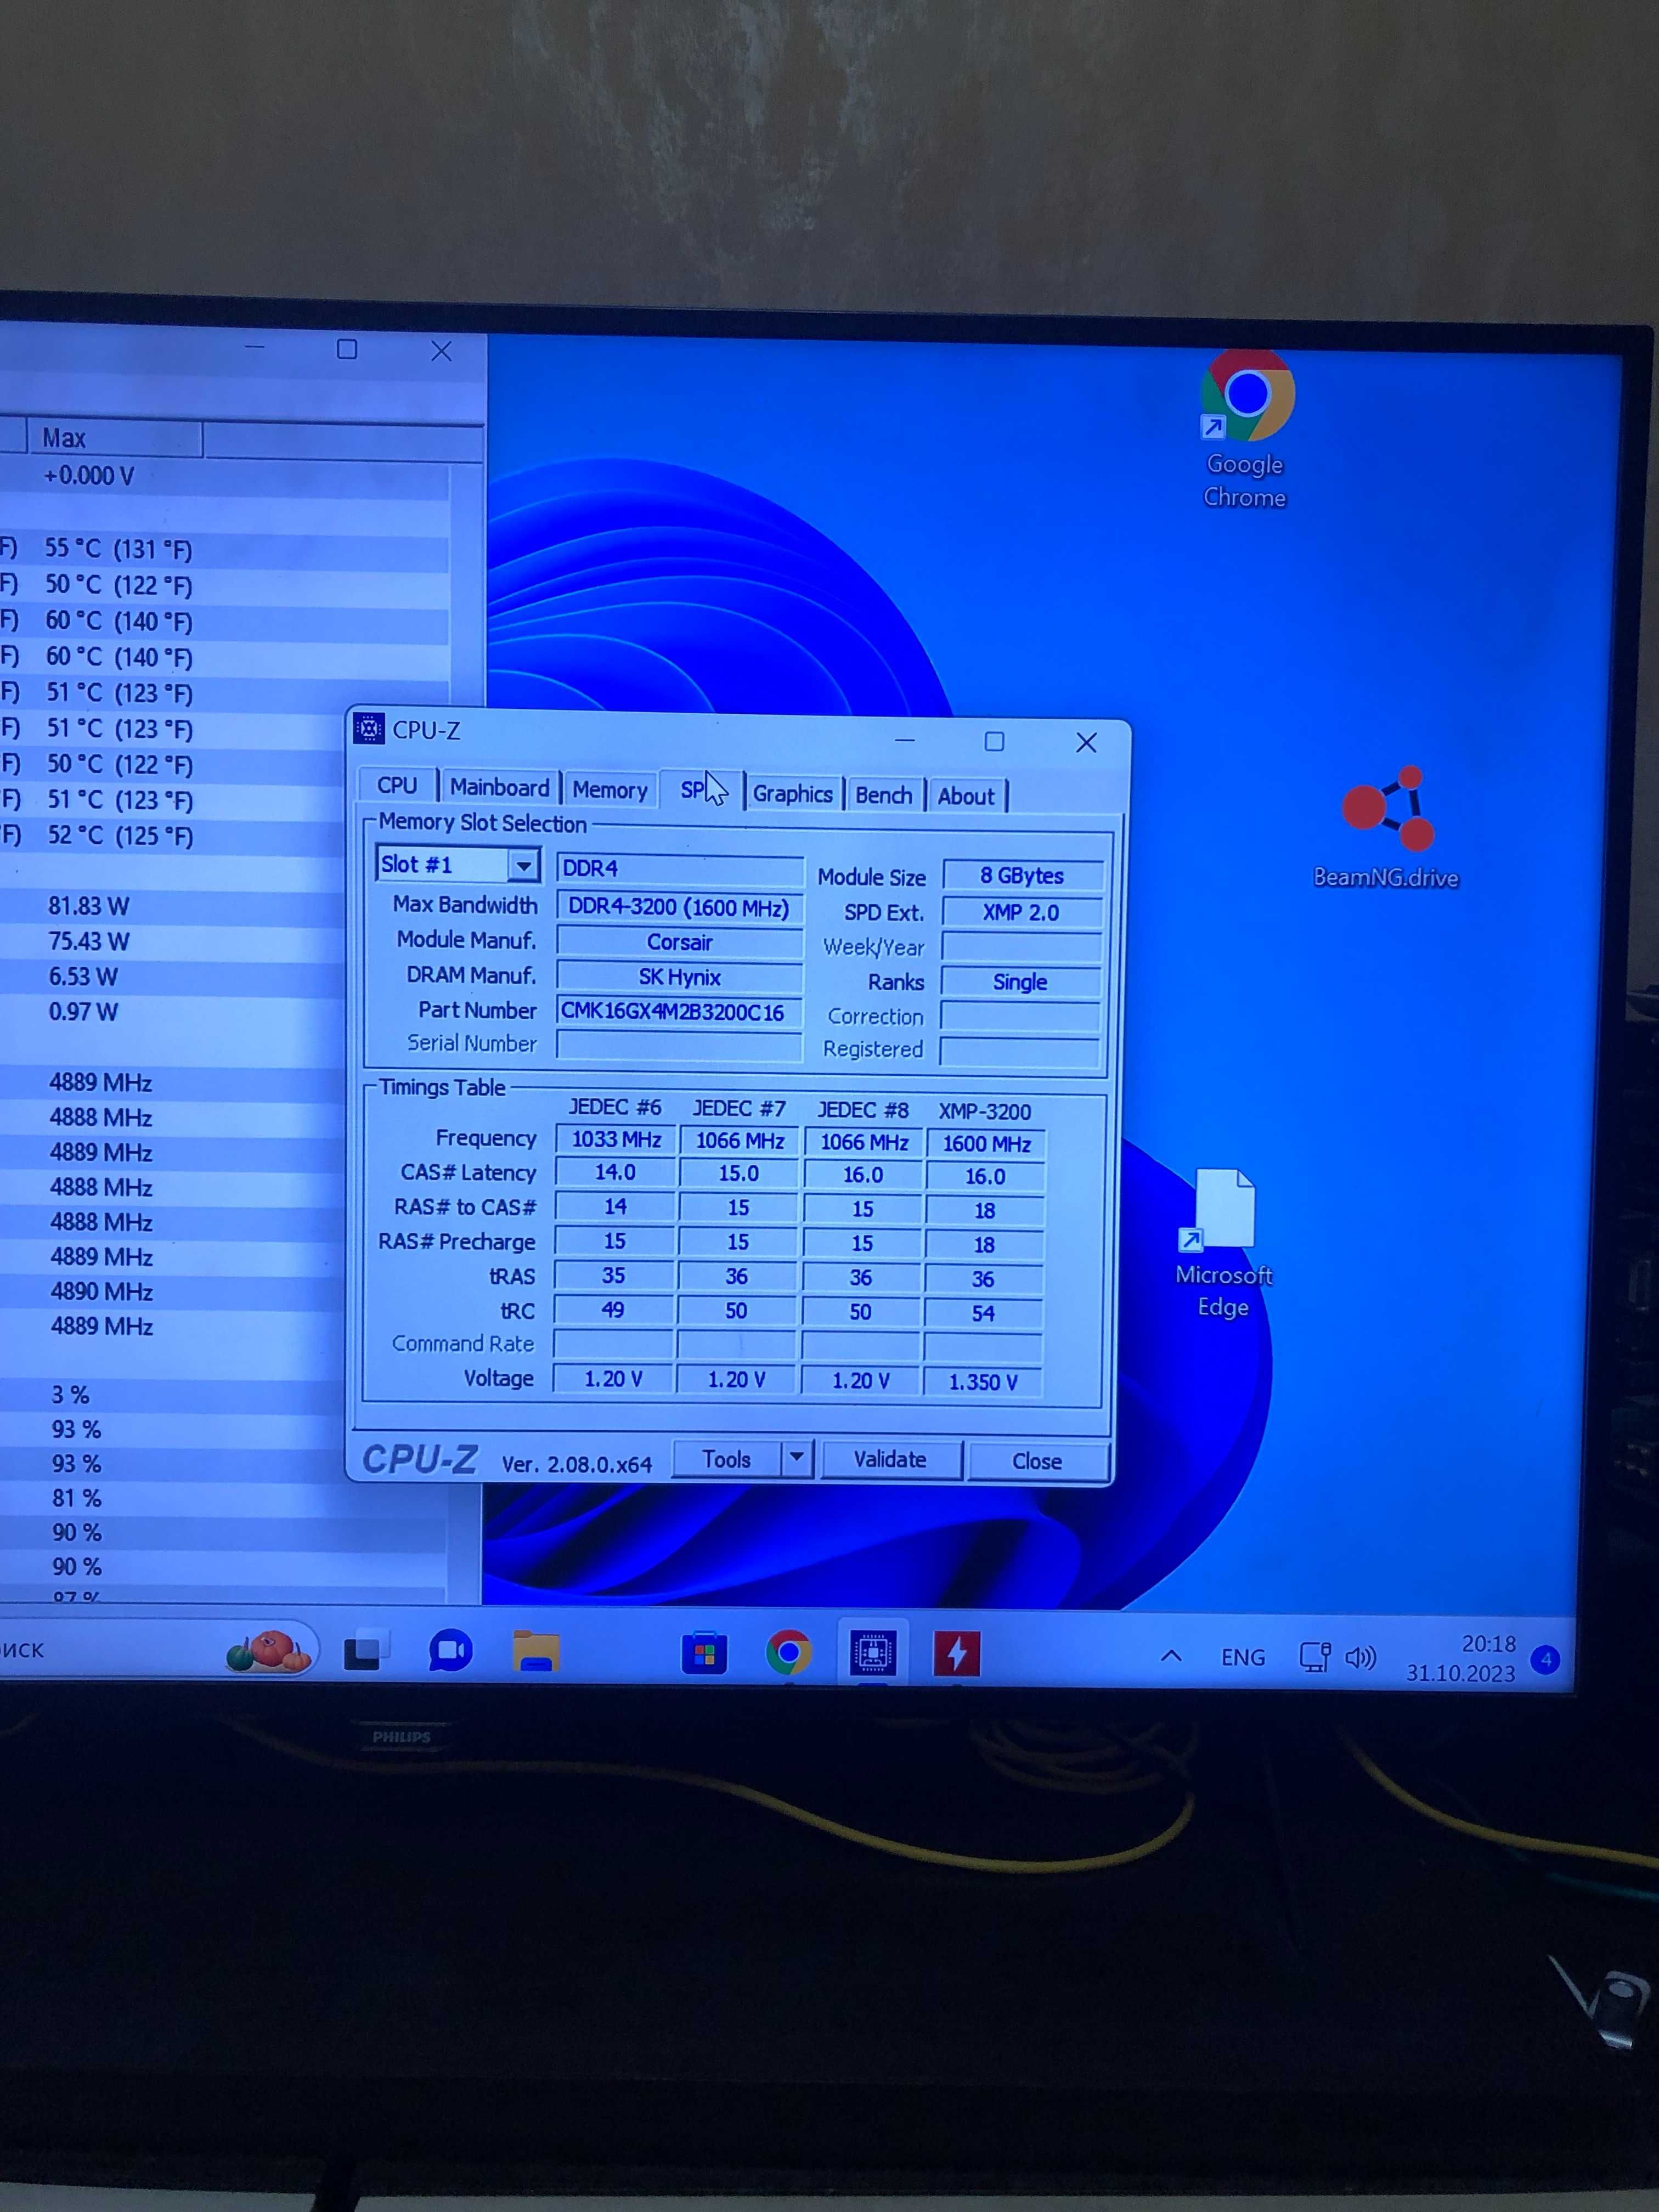Maximize the sensor monitor window behind

click(347, 349)
